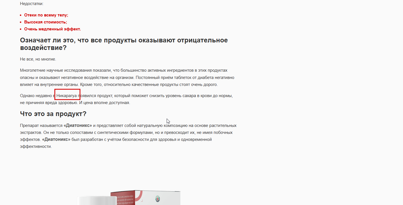
Task: Click the word 'Никарагуа' in the paragraph
Action: point(67,96)
